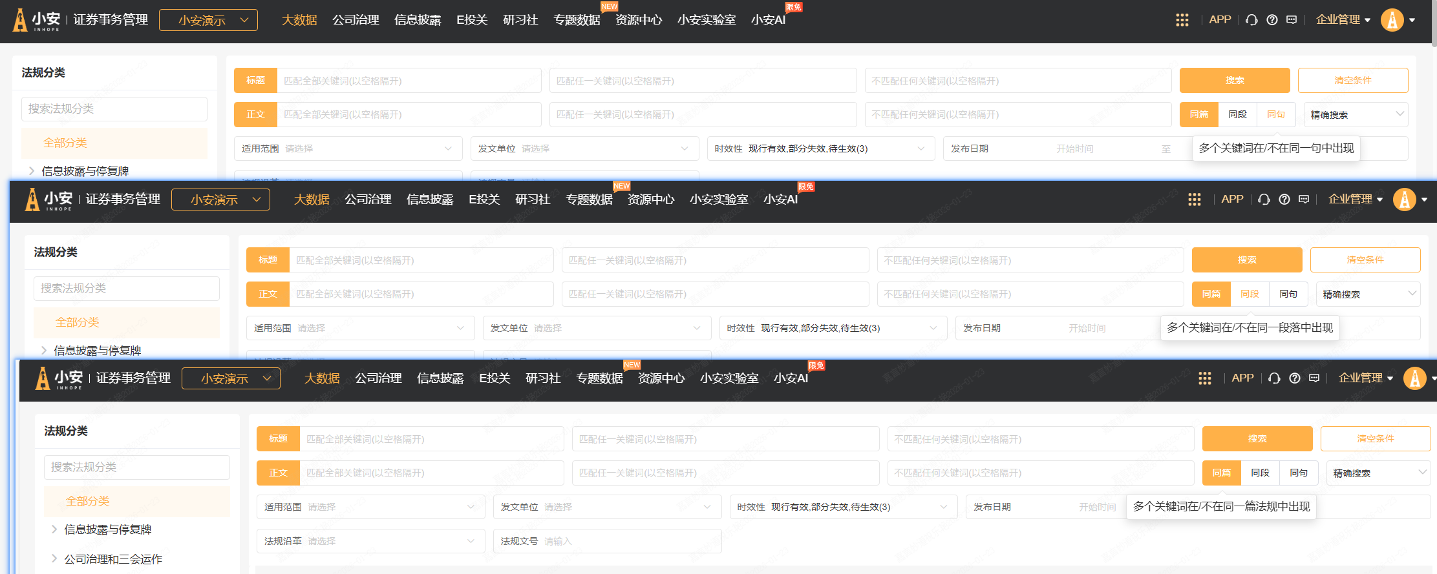The image size is (1437, 574).
Task: Open the message bubble icon in top screenshot
Action: 1292,20
